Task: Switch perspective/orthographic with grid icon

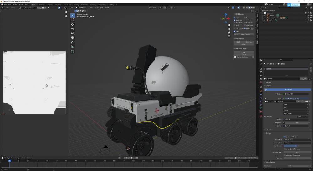Action: (229, 36)
